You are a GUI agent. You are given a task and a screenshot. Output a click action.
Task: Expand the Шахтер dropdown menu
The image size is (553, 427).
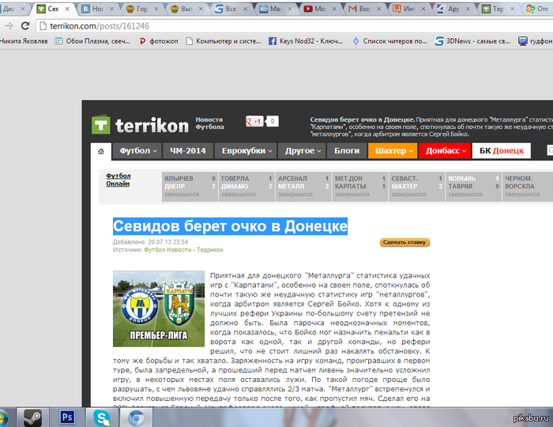(391, 151)
